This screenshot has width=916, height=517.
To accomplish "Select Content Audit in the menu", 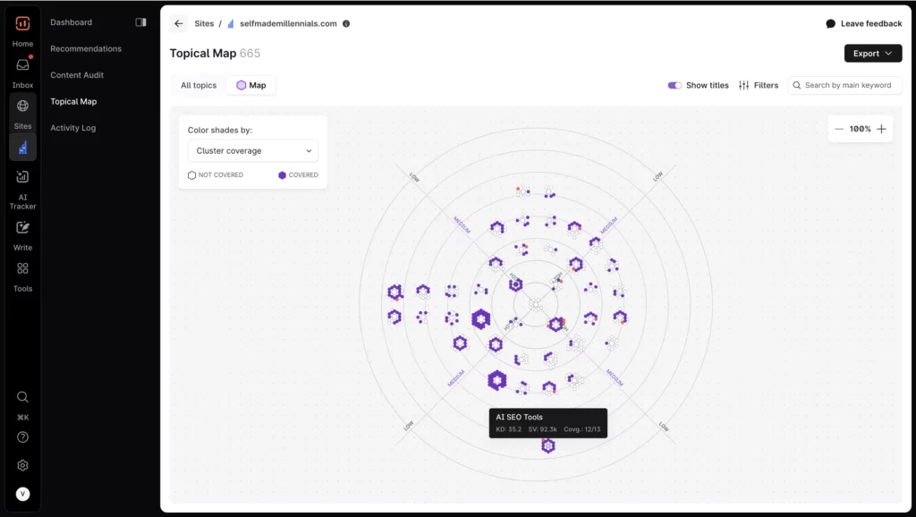I will click(77, 75).
